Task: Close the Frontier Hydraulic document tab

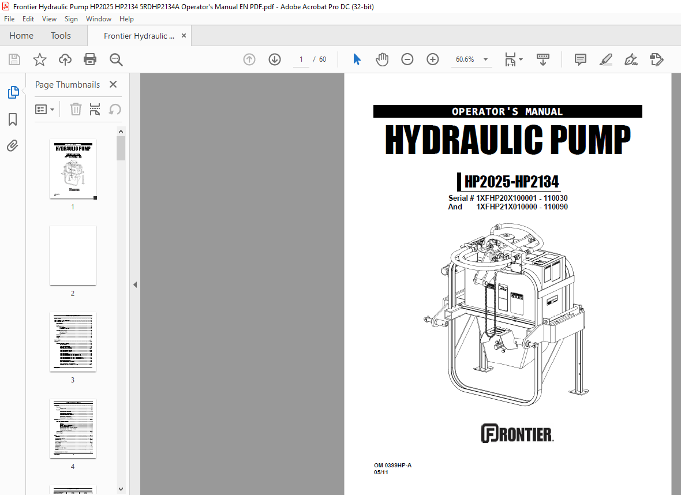Action: coord(184,36)
